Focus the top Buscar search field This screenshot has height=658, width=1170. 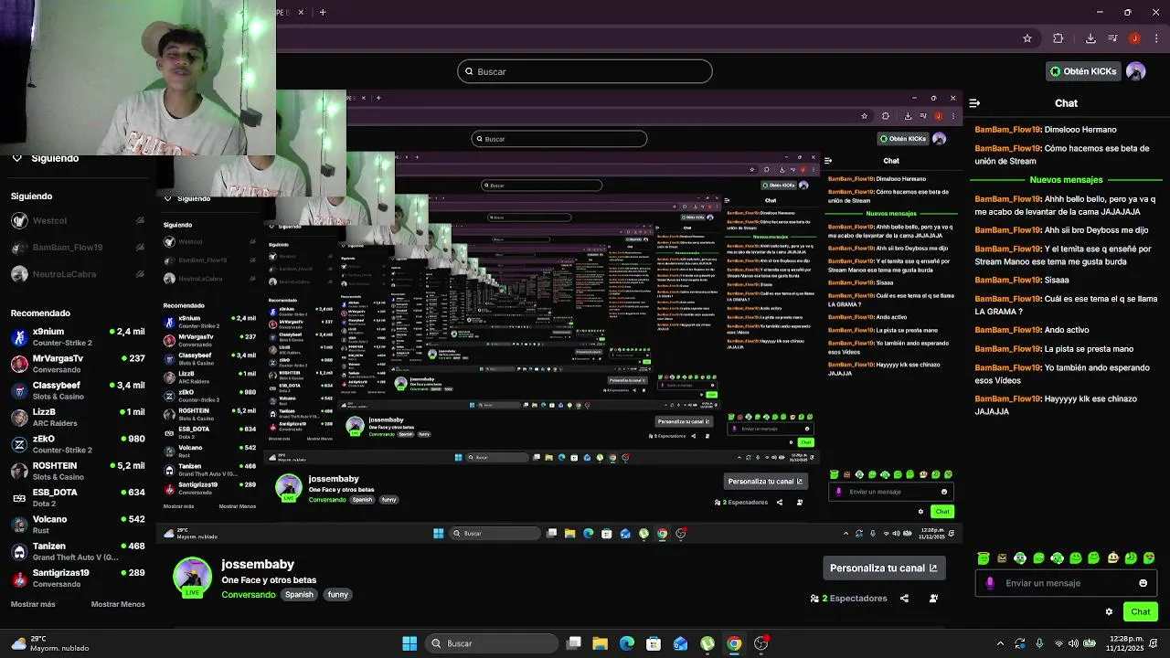pos(585,71)
